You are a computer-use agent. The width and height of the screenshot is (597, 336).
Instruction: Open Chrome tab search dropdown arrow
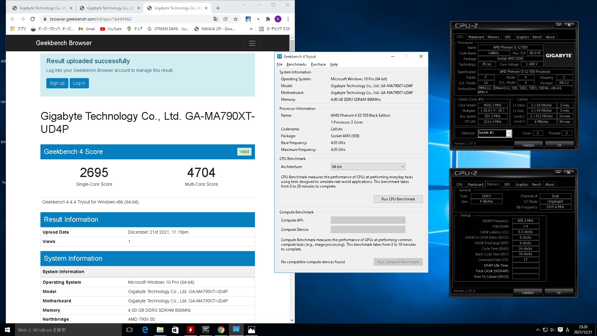(244, 5)
